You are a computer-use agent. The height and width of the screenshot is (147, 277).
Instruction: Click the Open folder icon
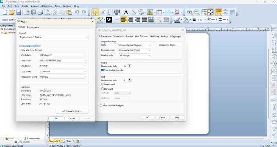coord(12,12)
